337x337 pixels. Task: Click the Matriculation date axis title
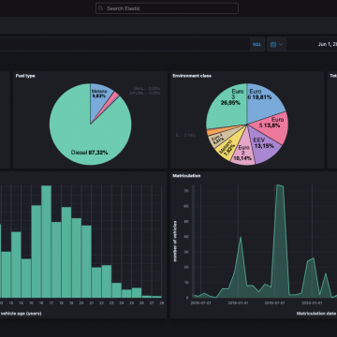click(x=316, y=314)
